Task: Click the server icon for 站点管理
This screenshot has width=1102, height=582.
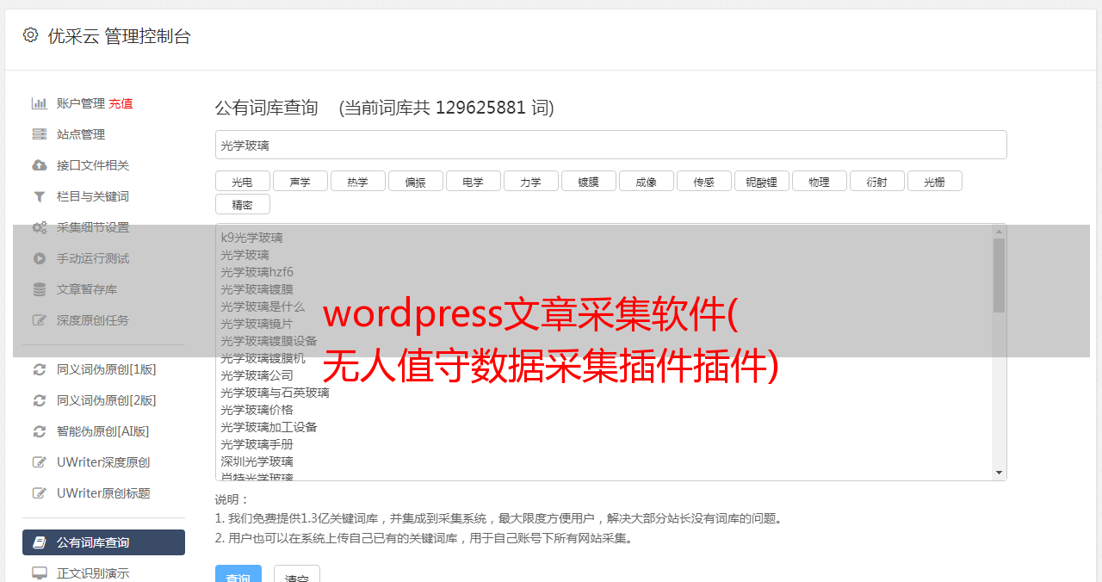Action: tap(40, 134)
